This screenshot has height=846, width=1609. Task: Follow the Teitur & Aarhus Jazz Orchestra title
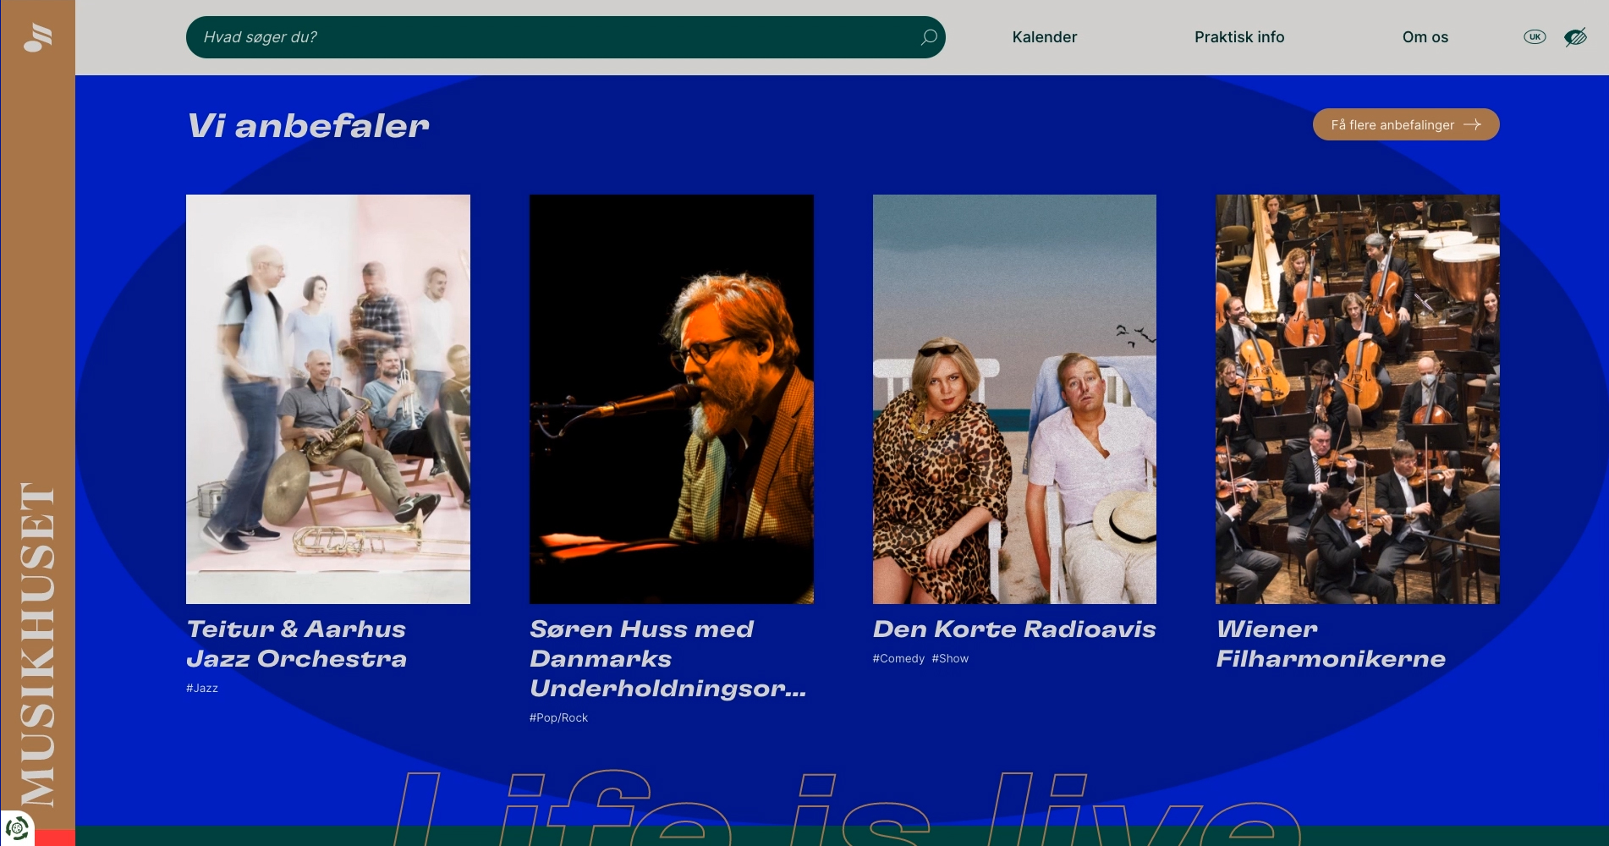(x=297, y=644)
